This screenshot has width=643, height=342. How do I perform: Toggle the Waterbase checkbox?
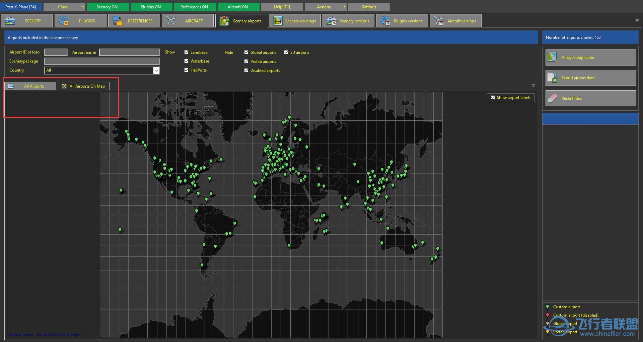coord(186,61)
